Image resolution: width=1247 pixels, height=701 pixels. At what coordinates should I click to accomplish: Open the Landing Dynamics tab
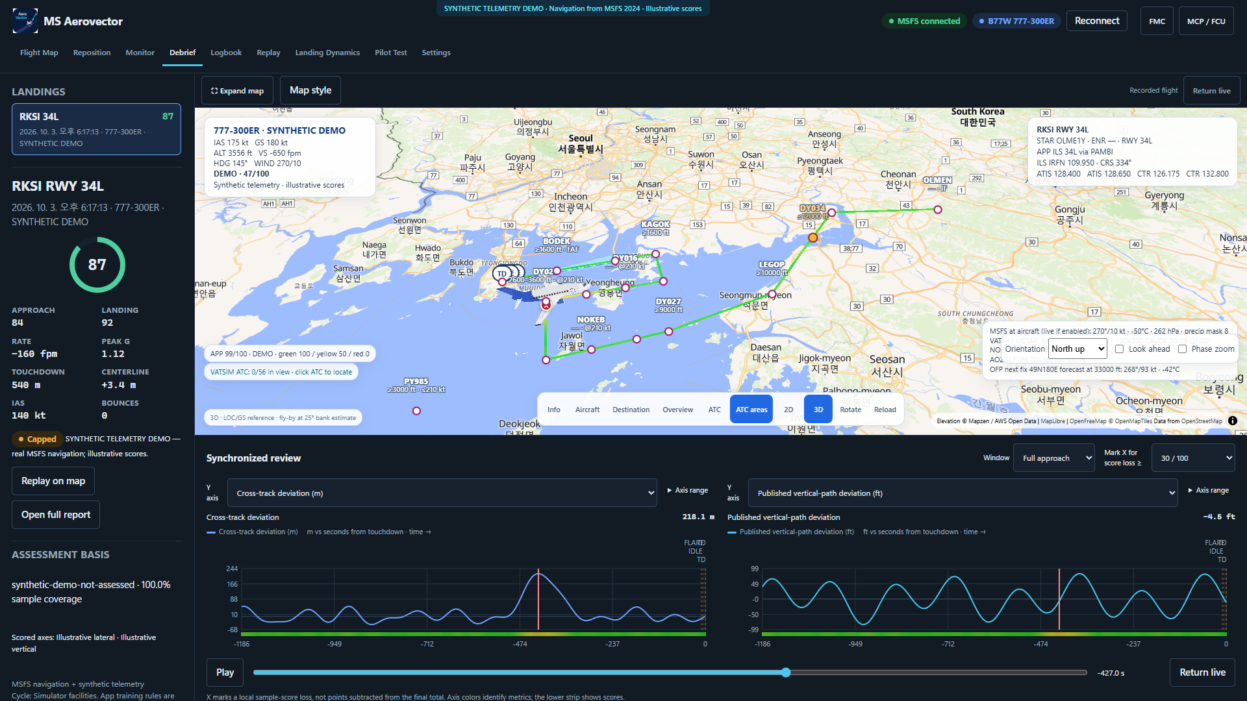click(327, 53)
